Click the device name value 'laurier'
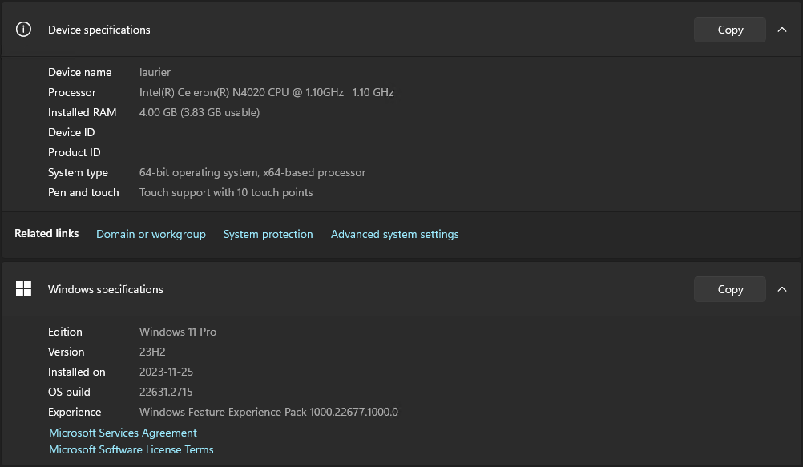This screenshot has width=803, height=467. pos(155,72)
